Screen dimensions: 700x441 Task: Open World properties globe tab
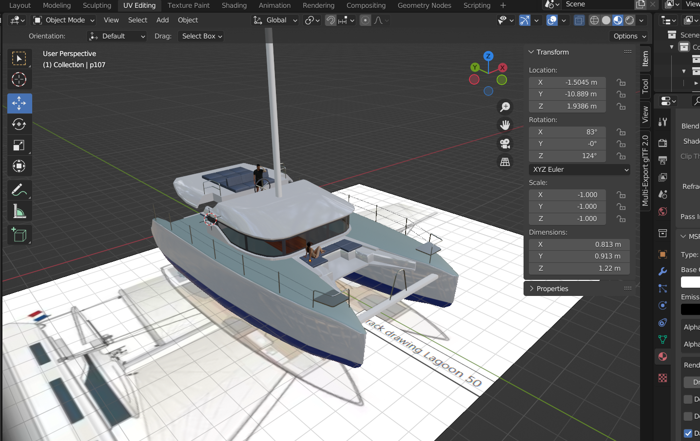[662, 211]
